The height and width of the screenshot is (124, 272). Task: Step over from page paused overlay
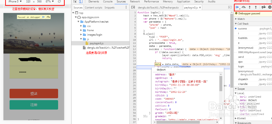[x=48, y=17]
